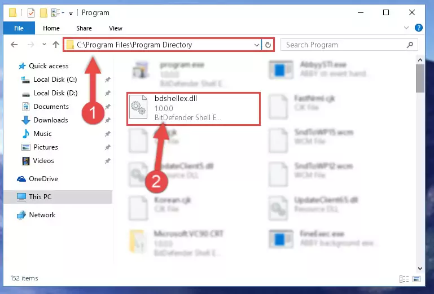The image size is (434, 294).
Task: Select the SndToWP12.wcm file
Action: point(311,174)
